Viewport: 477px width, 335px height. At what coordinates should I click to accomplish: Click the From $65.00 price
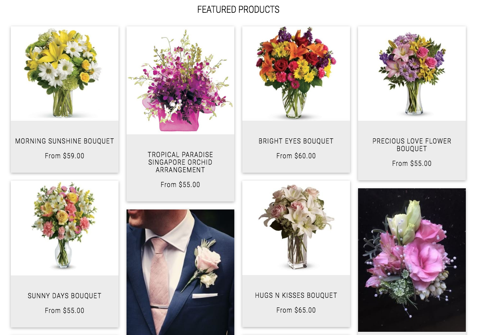(296, 310)
